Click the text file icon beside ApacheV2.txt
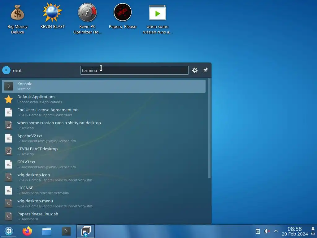This screenshot has width=317, height=238. (x=9, y=139)
